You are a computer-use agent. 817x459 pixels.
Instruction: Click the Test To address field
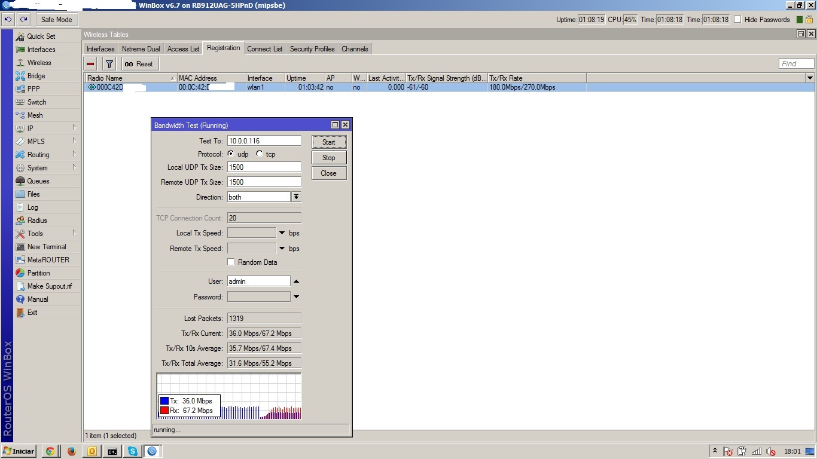click(264, 141)
